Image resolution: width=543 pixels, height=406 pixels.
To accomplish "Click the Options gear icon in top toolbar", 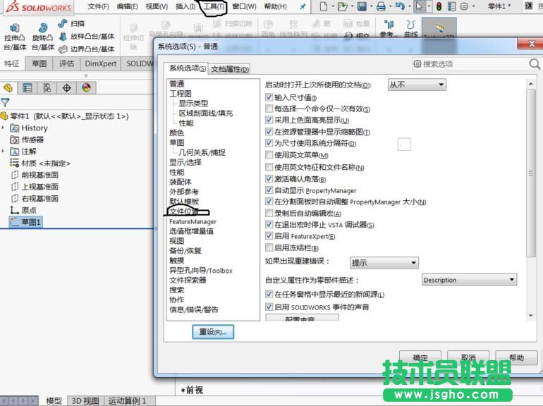I will pyautogui.click(x=464, y=6).
